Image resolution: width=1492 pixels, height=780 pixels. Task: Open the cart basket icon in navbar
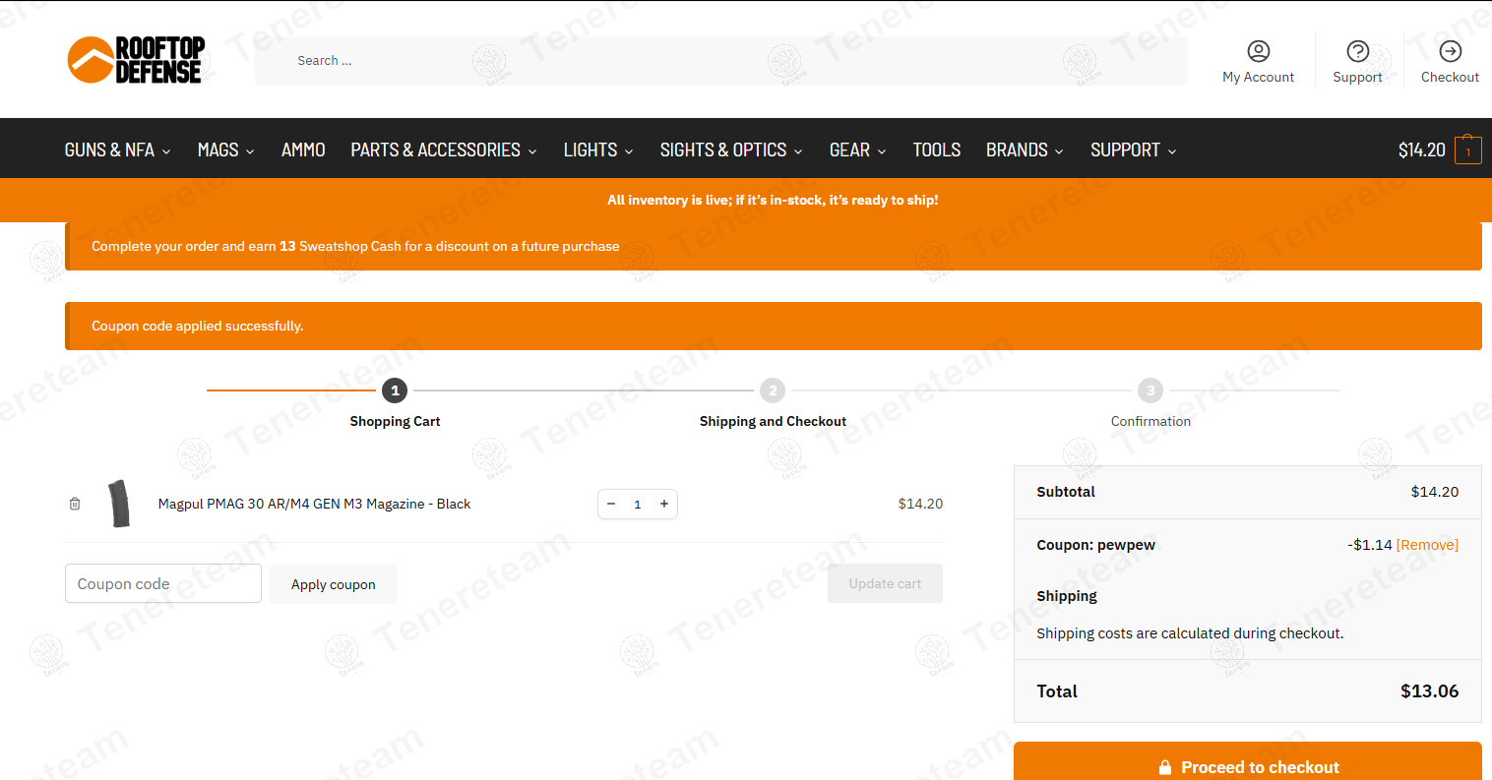(1467, 150)
